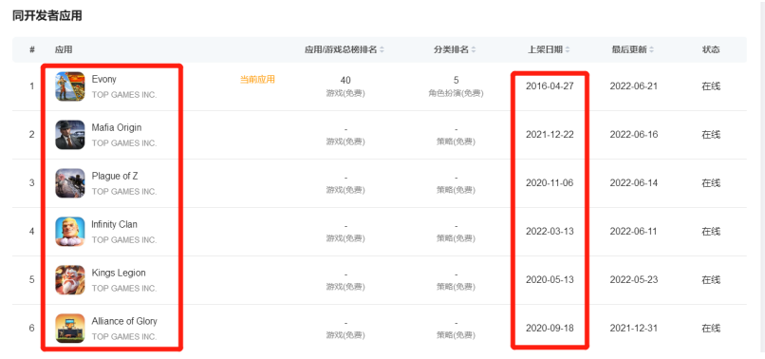Click release date 2020-11-06

click(x=550, y=182)
